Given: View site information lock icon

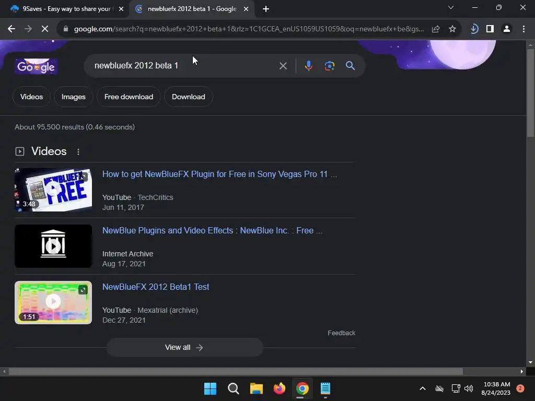Looking at the screenshot, I should pyautogui.click(x=65, y=29).
